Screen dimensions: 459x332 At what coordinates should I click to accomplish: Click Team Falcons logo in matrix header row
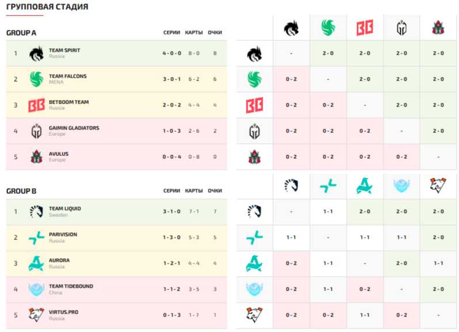[x=328, y=27]
